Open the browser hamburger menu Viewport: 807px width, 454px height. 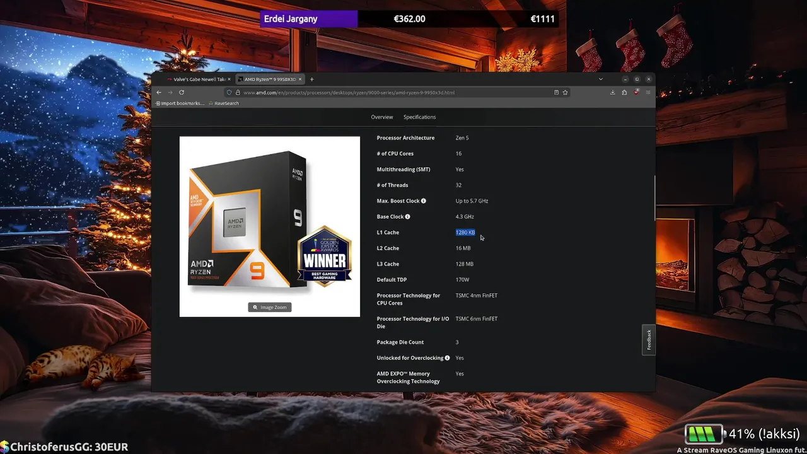click(x=648, y=92)
